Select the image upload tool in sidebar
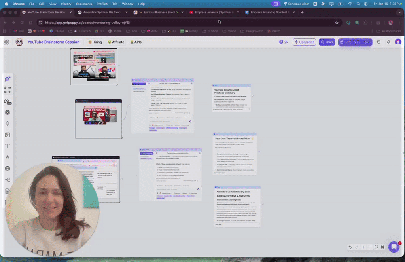 tap(7, 135)
